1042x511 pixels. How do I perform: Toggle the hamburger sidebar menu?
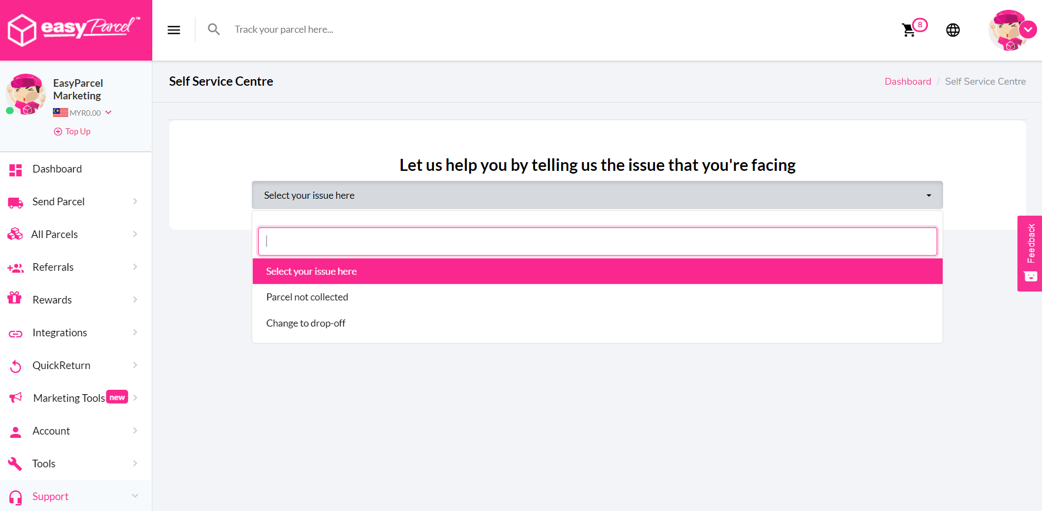[174, 30]
